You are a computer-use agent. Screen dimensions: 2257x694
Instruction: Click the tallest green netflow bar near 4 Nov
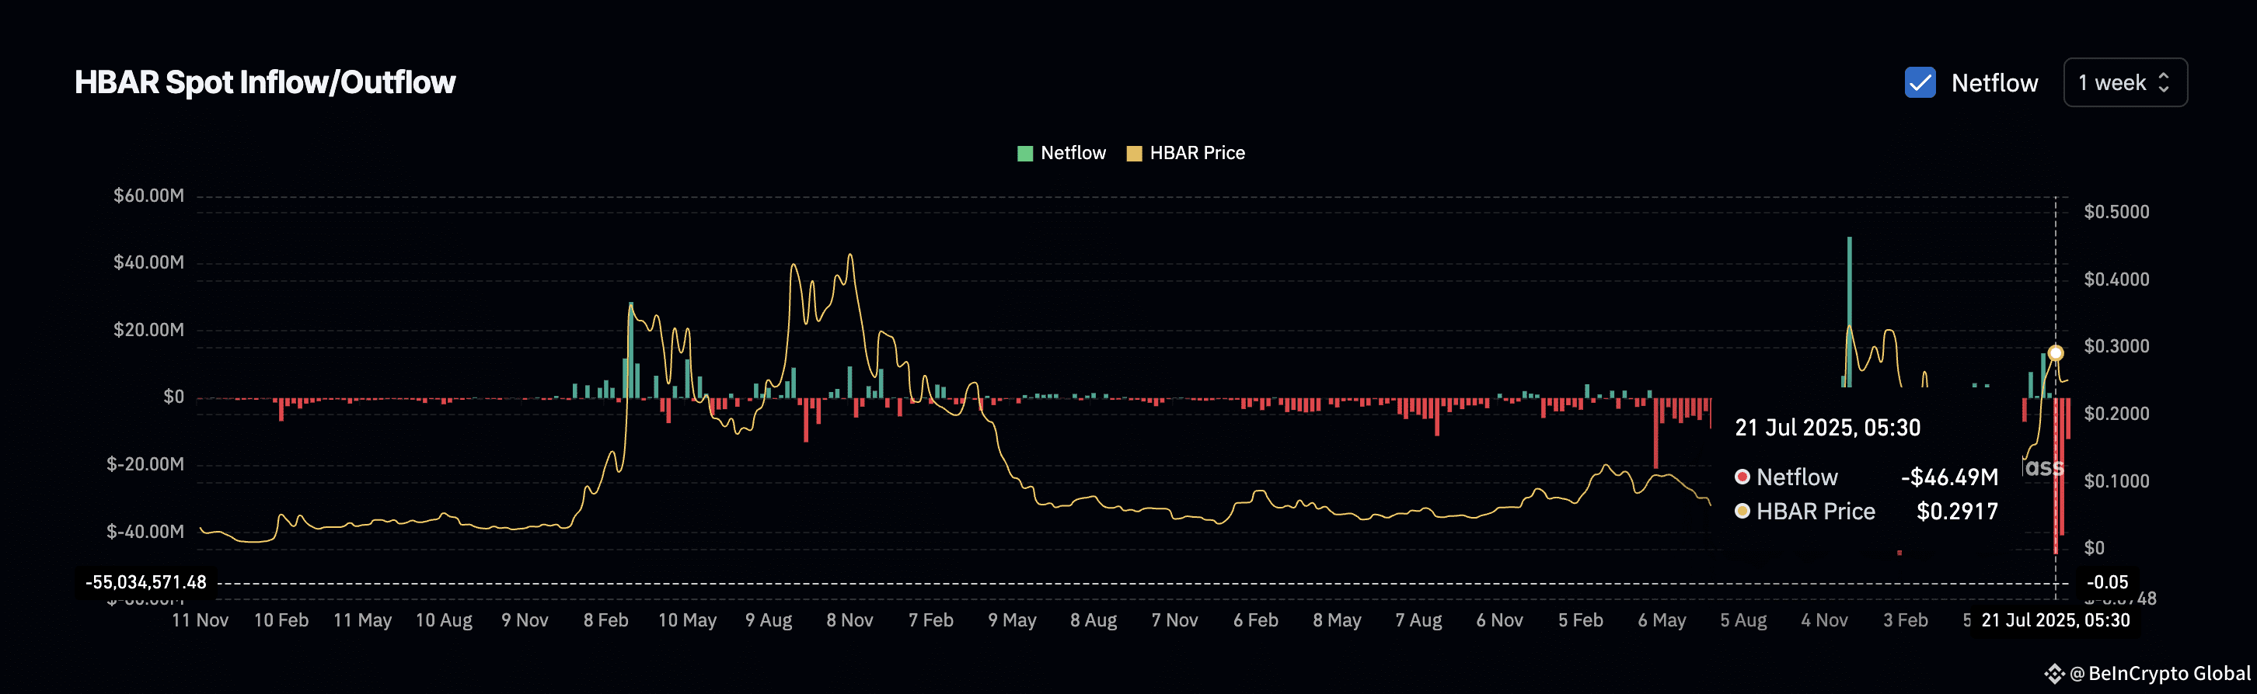pos(1850,311)
